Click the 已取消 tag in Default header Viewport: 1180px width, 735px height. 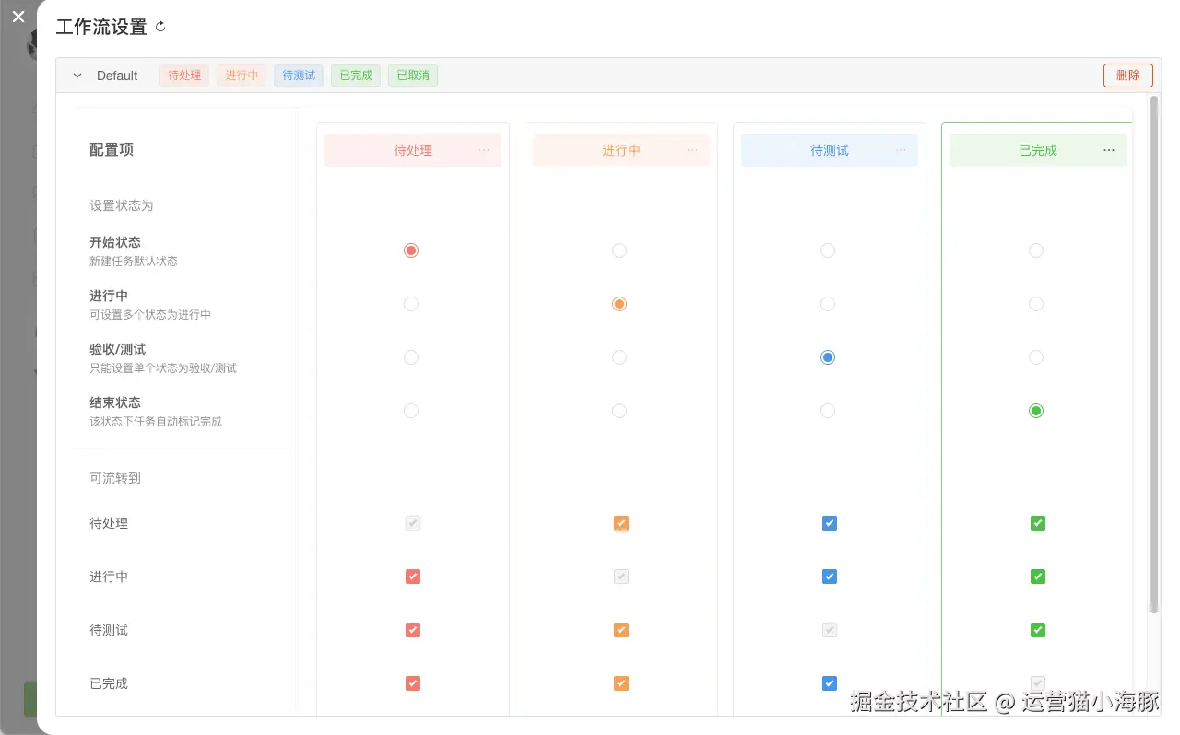413,76
